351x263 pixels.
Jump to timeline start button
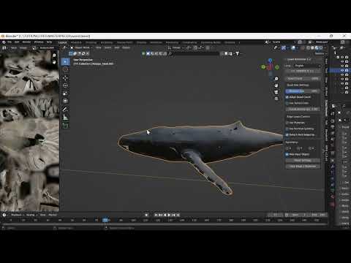[x=156, y=215]
